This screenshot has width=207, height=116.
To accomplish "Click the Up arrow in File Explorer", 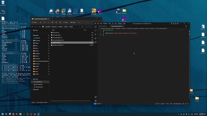I will [x=40, y=27].
